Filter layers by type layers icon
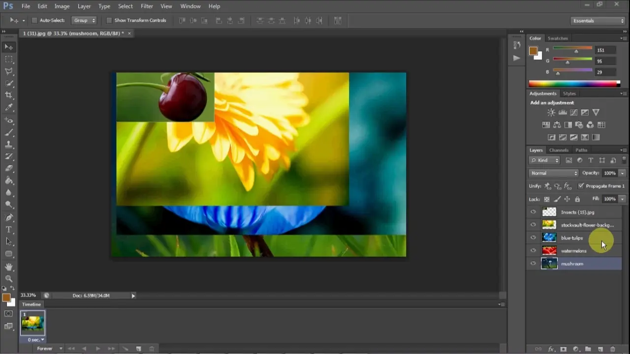The image size is (630, 354). coord(591,160)
